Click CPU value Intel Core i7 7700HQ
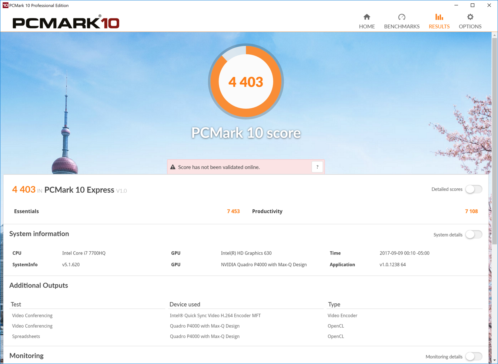The height and width of the screenshot is (364, 498). [x=84, y=253]
